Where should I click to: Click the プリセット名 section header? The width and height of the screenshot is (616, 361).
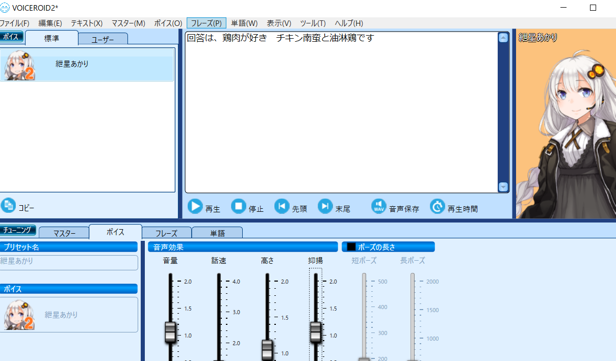[x=69, y=247]
